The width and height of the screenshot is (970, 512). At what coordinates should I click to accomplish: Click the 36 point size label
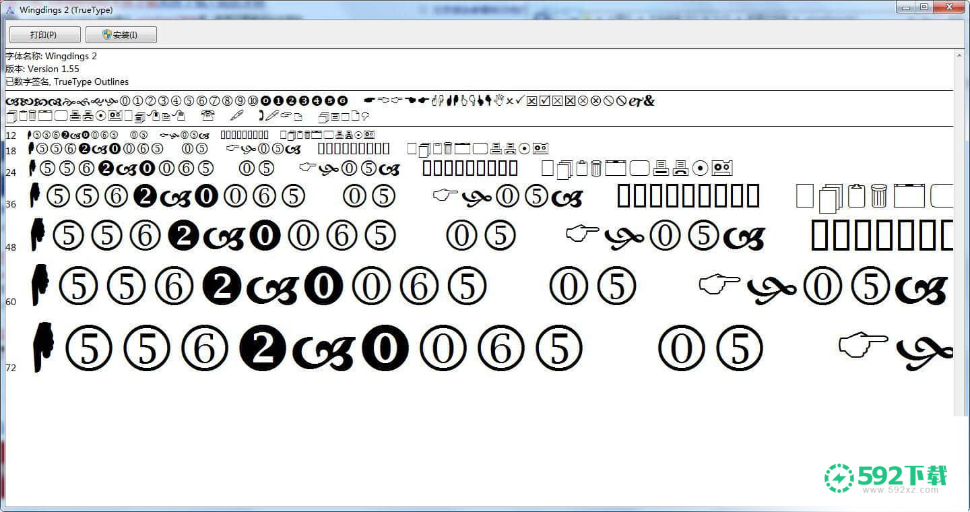coord(11,204)
